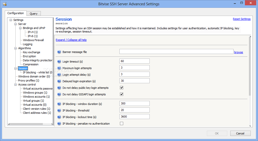Select Virtual accounts password item

[x=38, y=89]
